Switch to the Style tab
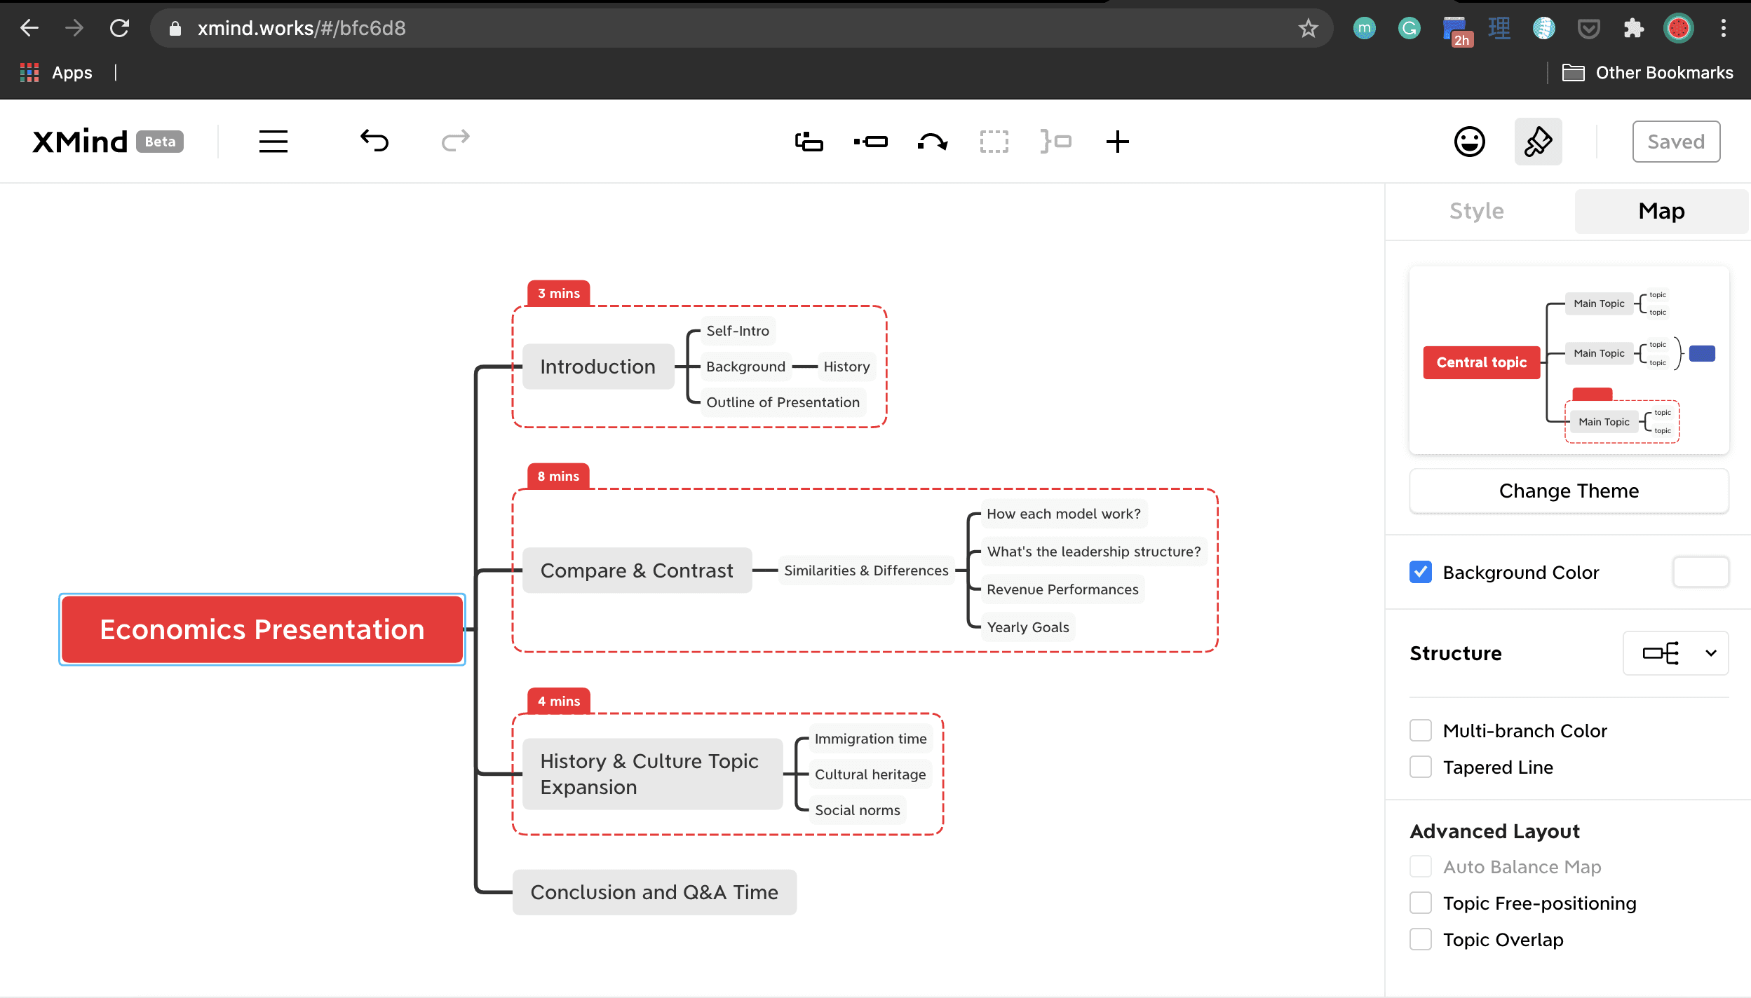This screenshot has width=1751, height=998. pyautogui.click(x=1477, y=211)
